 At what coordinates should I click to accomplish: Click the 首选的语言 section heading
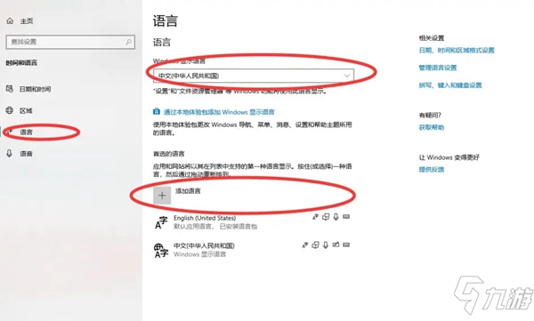[168, 154]
